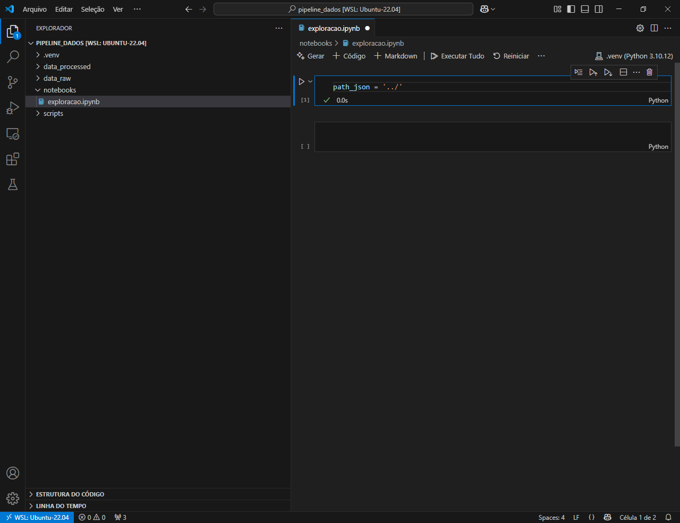Run the first cell play button
Screen dimensions: 680x523
[x=301, y=81]
